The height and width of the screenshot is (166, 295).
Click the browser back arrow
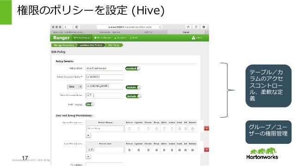coord(66,27)
